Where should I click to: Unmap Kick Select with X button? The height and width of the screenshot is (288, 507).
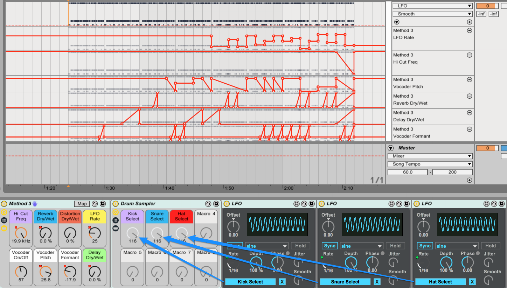282,282
